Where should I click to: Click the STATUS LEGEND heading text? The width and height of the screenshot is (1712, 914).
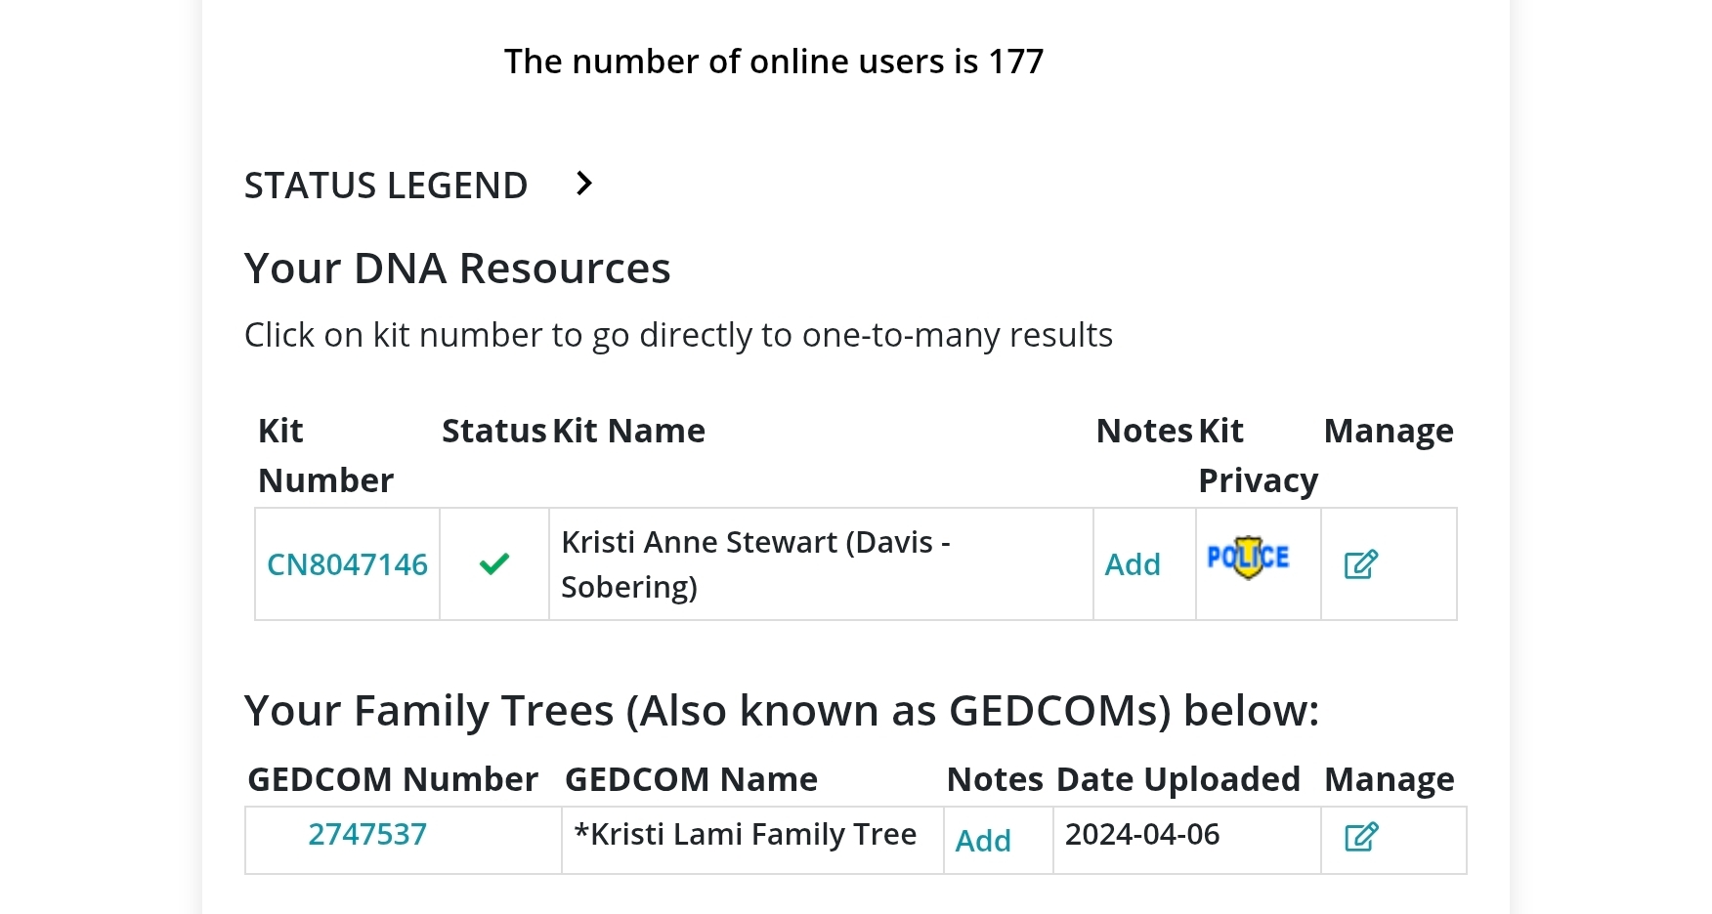point(386,186)
